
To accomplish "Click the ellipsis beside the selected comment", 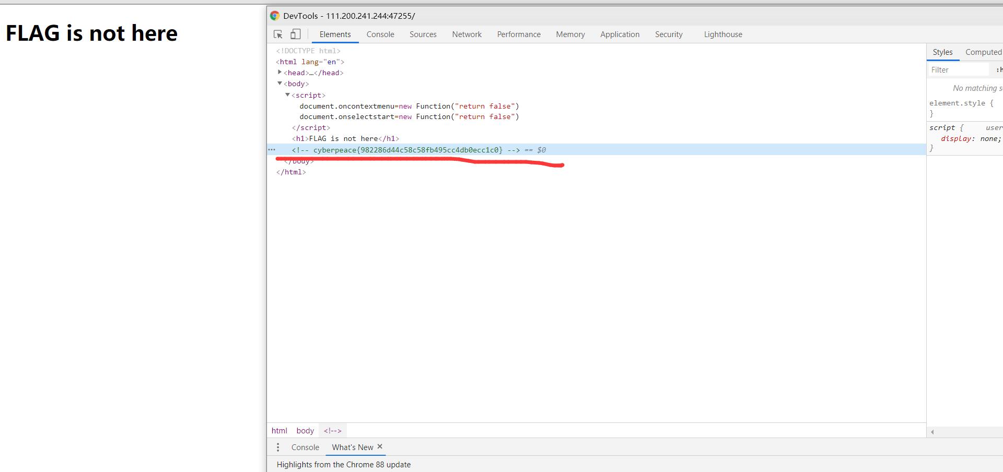I will click(272, 149).
